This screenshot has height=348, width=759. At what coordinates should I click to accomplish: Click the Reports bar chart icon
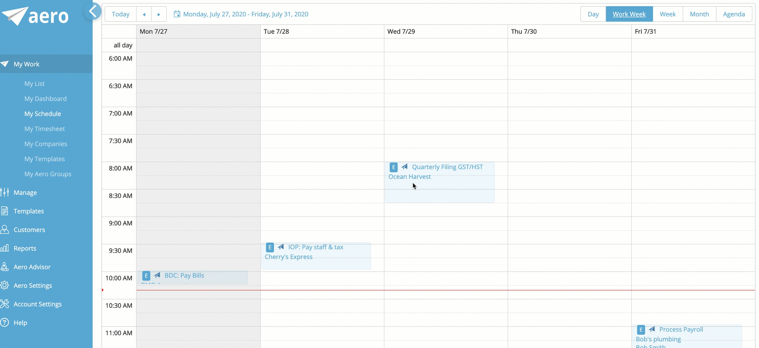[x=5, y=248]
